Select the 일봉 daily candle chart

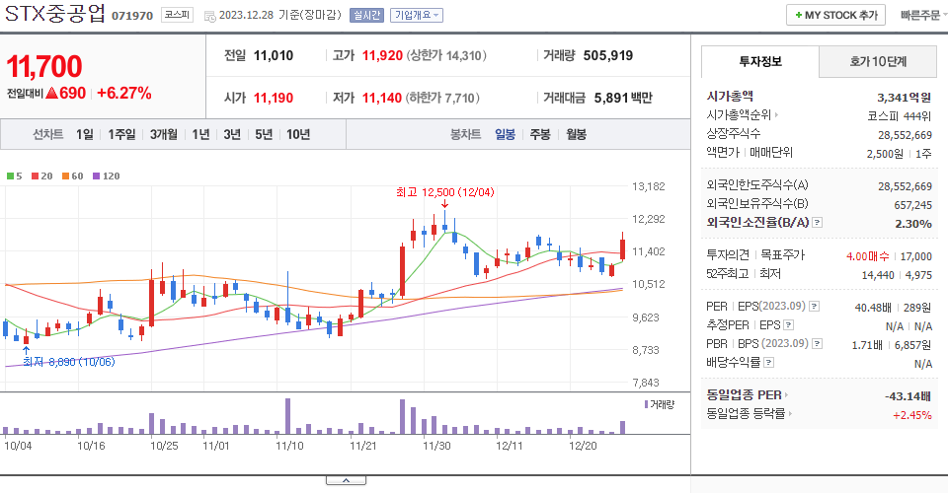point(505,134)
